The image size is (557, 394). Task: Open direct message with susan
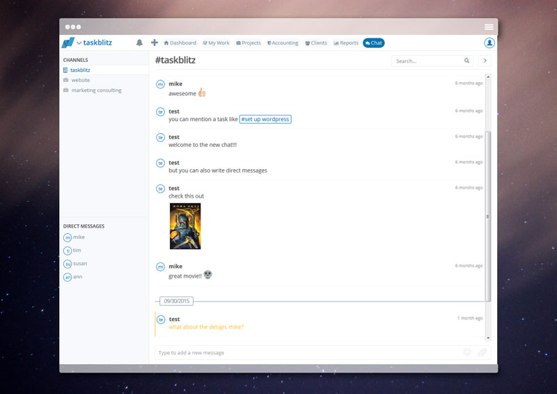click(x=75, y=264)
